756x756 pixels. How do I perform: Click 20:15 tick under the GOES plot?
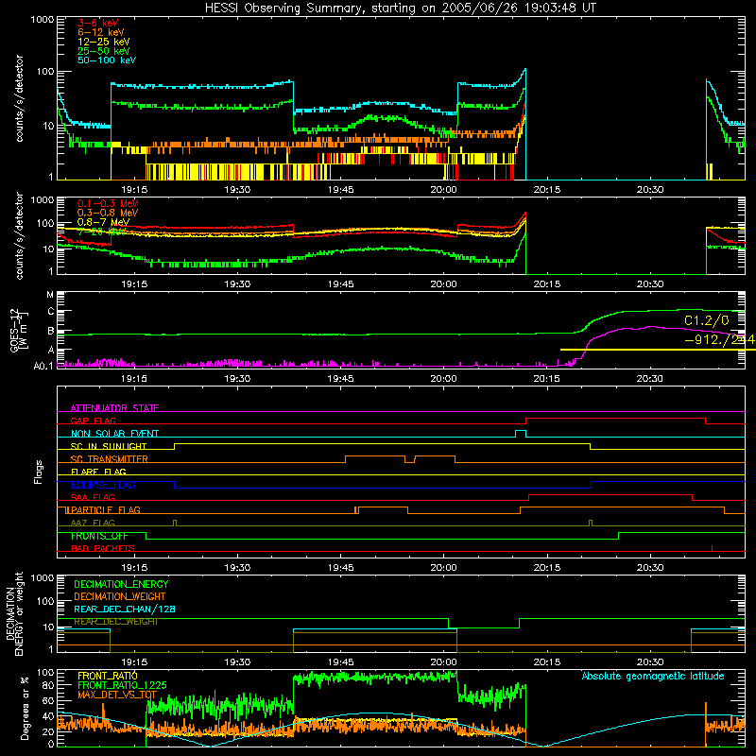[547, 379]
